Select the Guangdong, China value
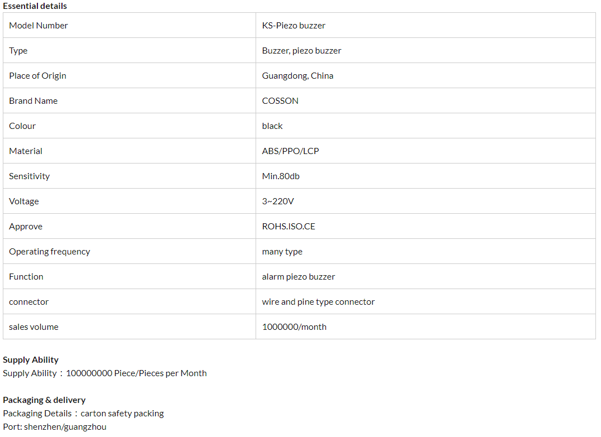Viewport: 601px width, 437px height. click(297, 76)
